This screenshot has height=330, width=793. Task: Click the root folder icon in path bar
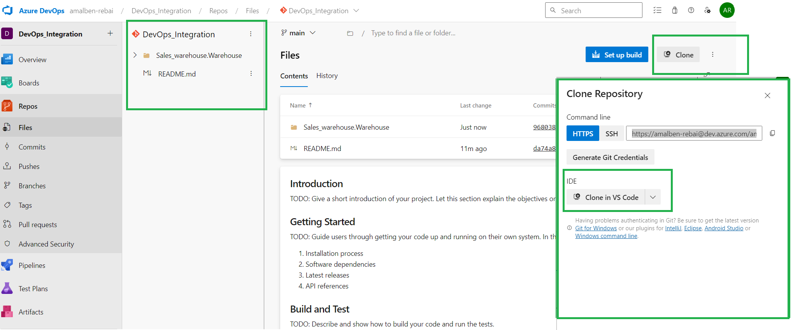350,33
